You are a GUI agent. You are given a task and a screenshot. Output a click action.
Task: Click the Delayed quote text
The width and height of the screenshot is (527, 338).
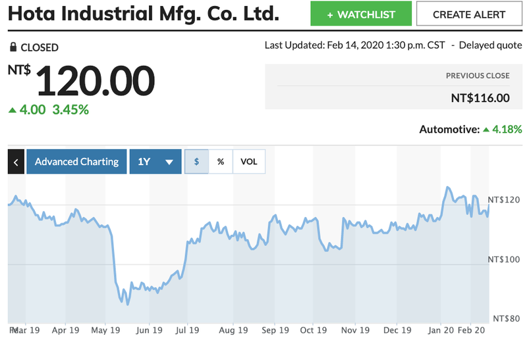(490, 45)
